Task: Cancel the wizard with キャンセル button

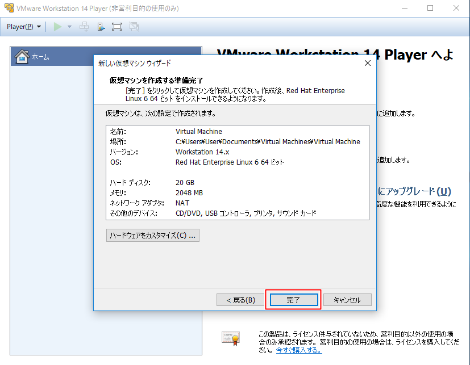Action: [x=347, y=300]
